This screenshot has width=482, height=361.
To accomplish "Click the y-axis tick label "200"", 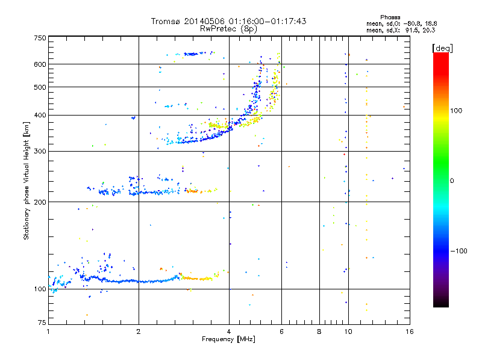I will (40, 202).
